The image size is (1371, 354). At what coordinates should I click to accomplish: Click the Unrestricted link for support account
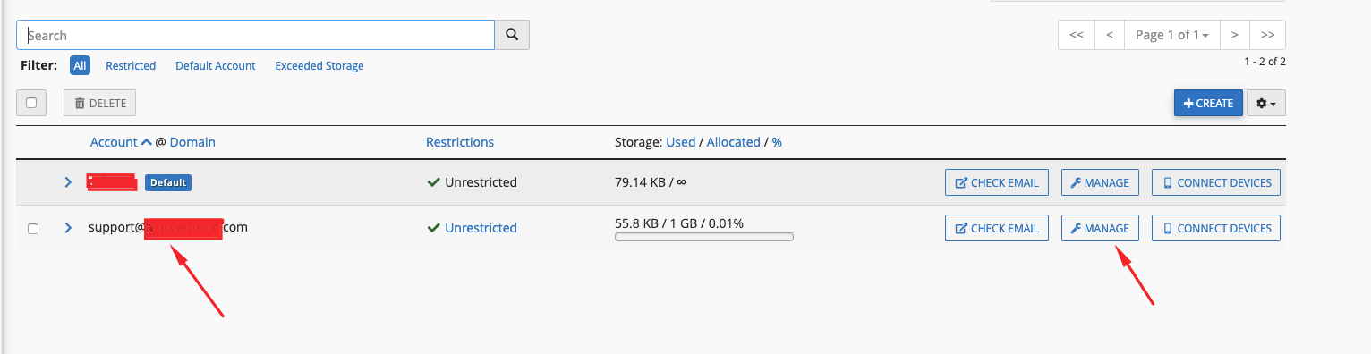pyautogui.click(x=481, y=228)
